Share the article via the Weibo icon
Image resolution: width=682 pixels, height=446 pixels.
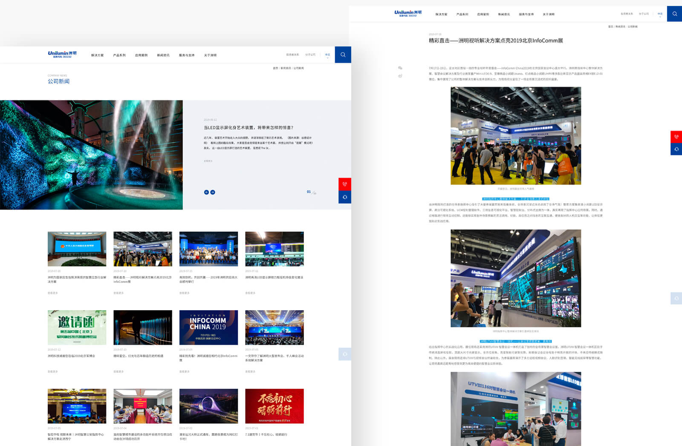[400, 76]
